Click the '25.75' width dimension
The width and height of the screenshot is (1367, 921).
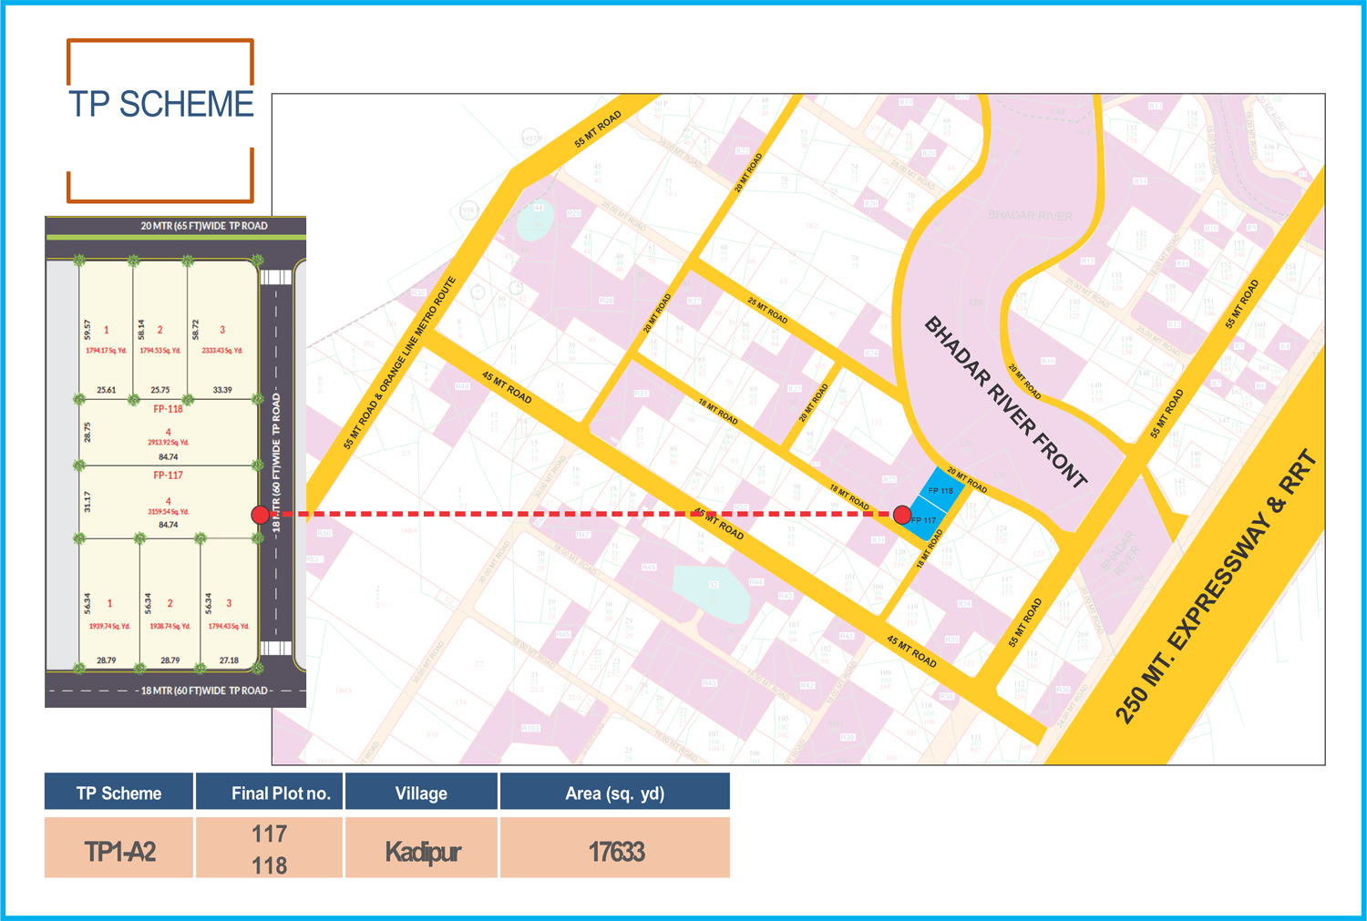[x=159, y=390]
